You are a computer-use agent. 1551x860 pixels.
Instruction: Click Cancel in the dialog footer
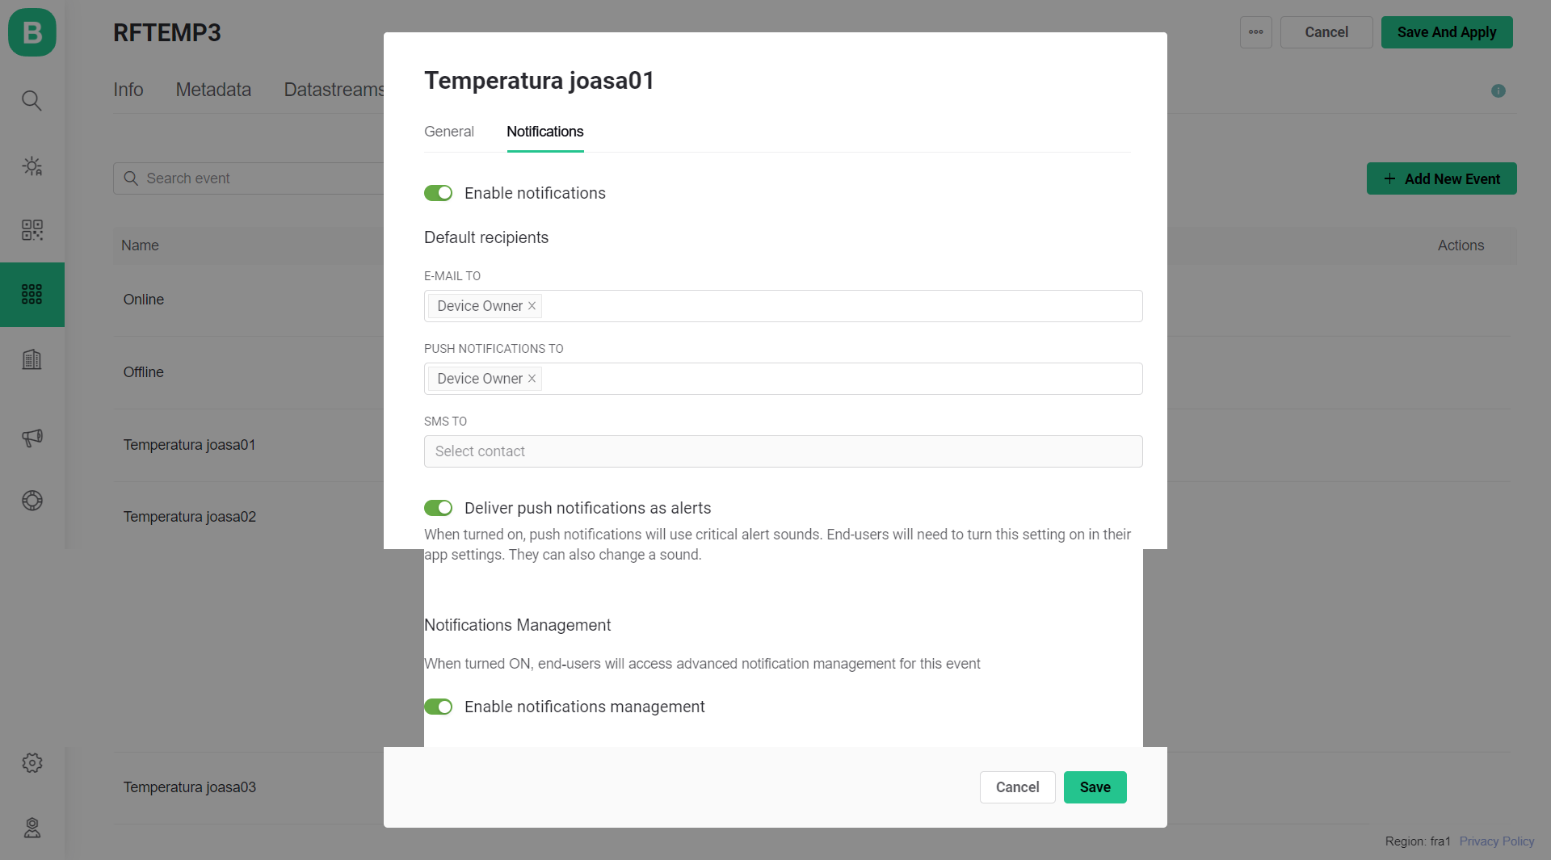tap(1017, 787)
